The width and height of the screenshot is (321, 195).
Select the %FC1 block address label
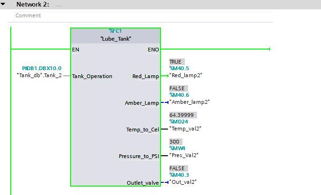pos(116,31)
